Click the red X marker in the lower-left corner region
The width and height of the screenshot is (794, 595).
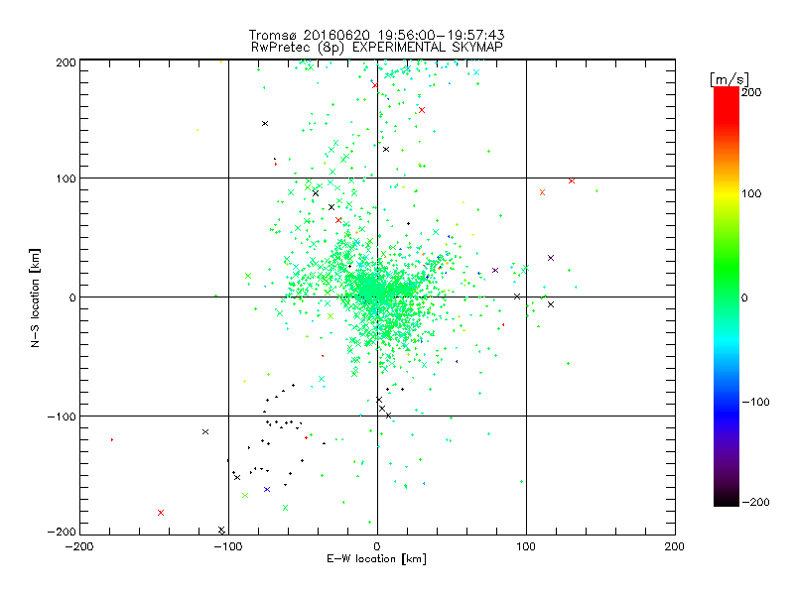pyautogui.click(x=161, y=513)
